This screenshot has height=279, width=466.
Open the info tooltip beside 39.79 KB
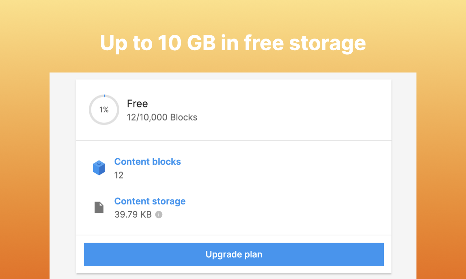coord(159,214)
